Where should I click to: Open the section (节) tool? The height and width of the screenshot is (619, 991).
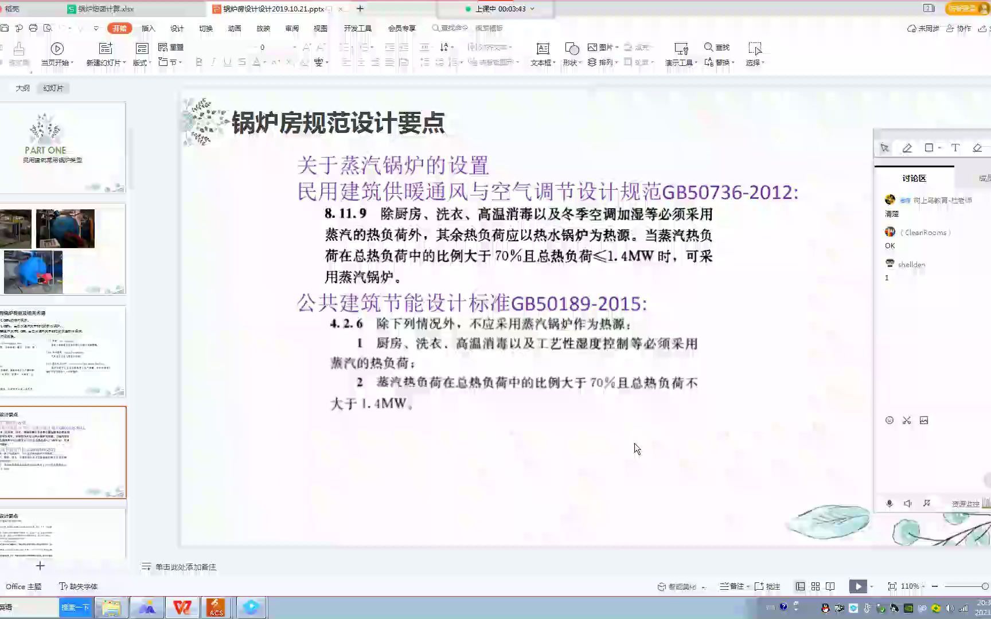tap(170, 62)
